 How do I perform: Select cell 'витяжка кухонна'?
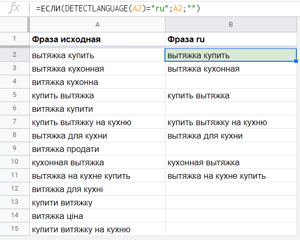coord(97,82)
